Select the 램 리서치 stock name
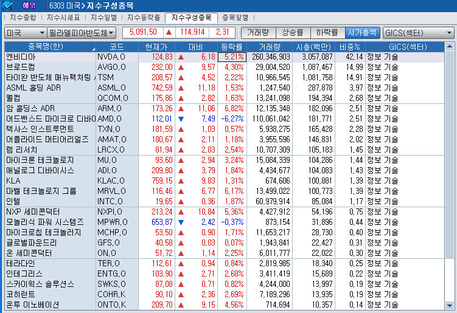457x313 pixels. [22, 150]
